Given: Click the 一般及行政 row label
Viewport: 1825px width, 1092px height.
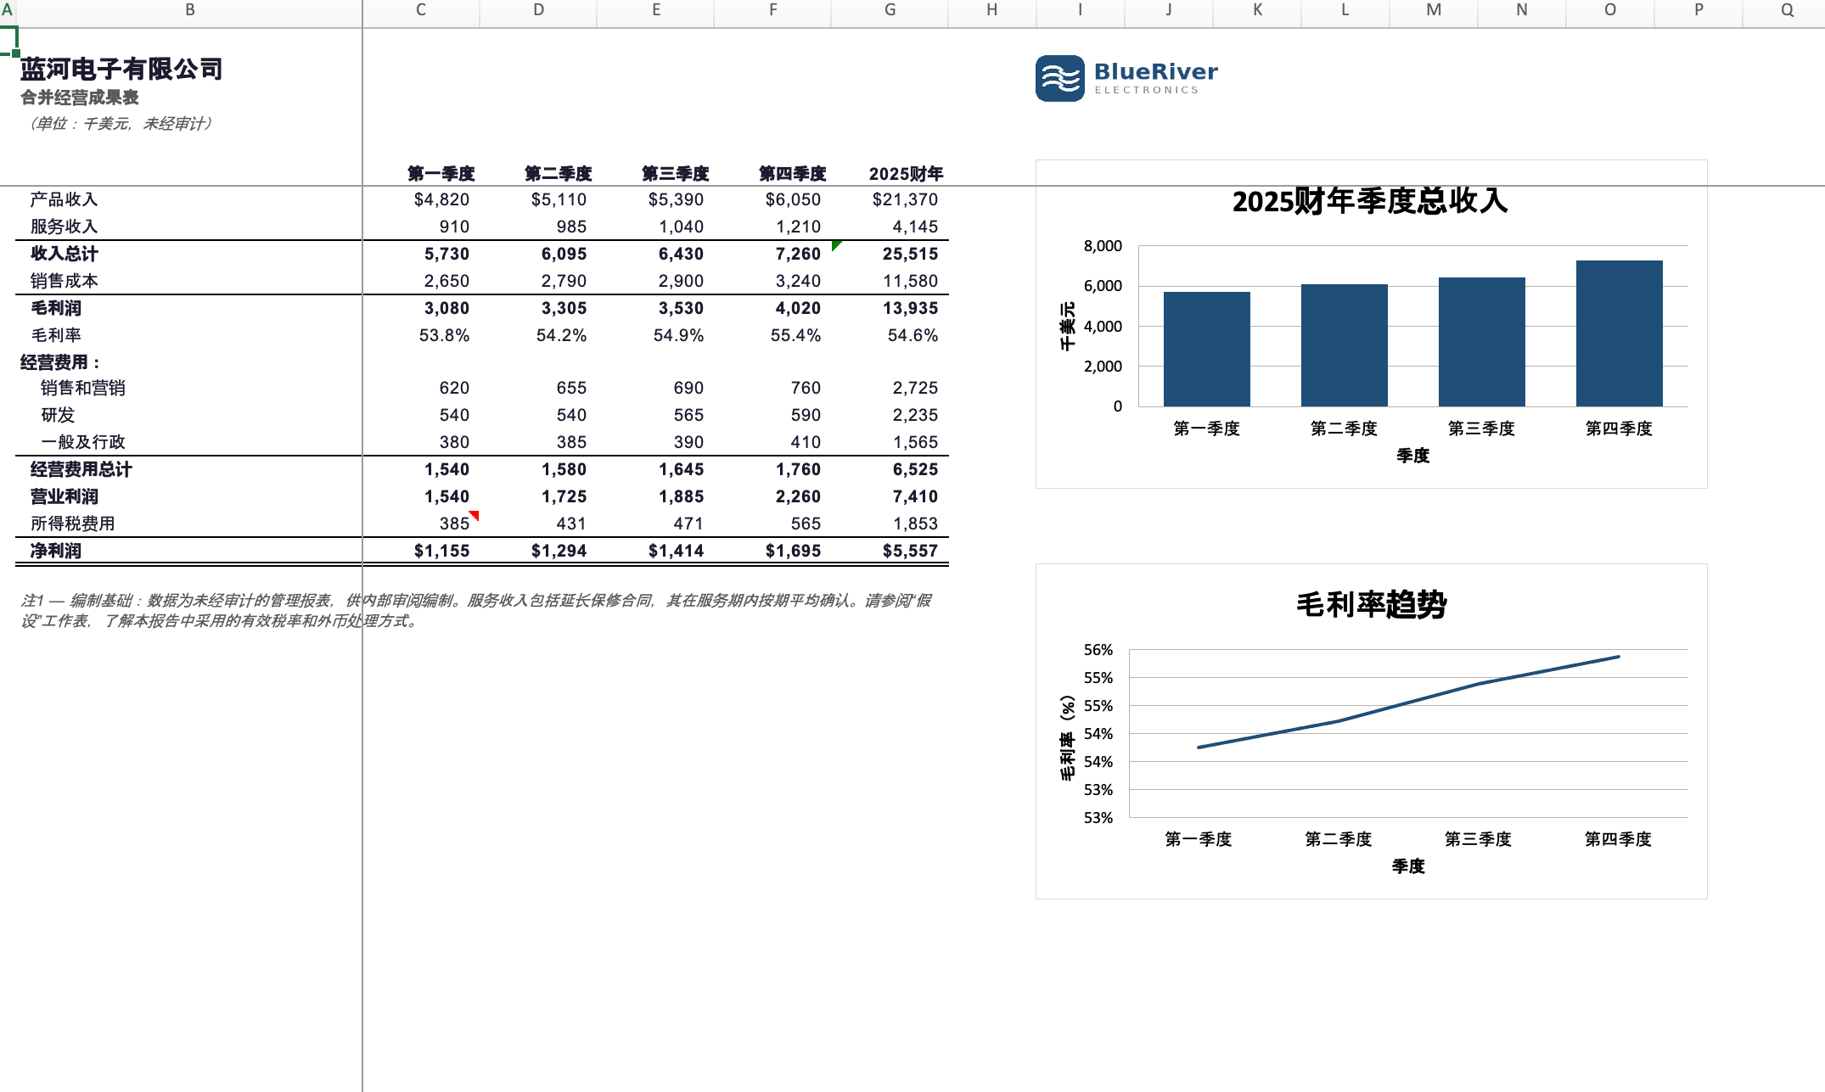Looking at the screenshot, I should pyautogui.click(x=82, y=442).
